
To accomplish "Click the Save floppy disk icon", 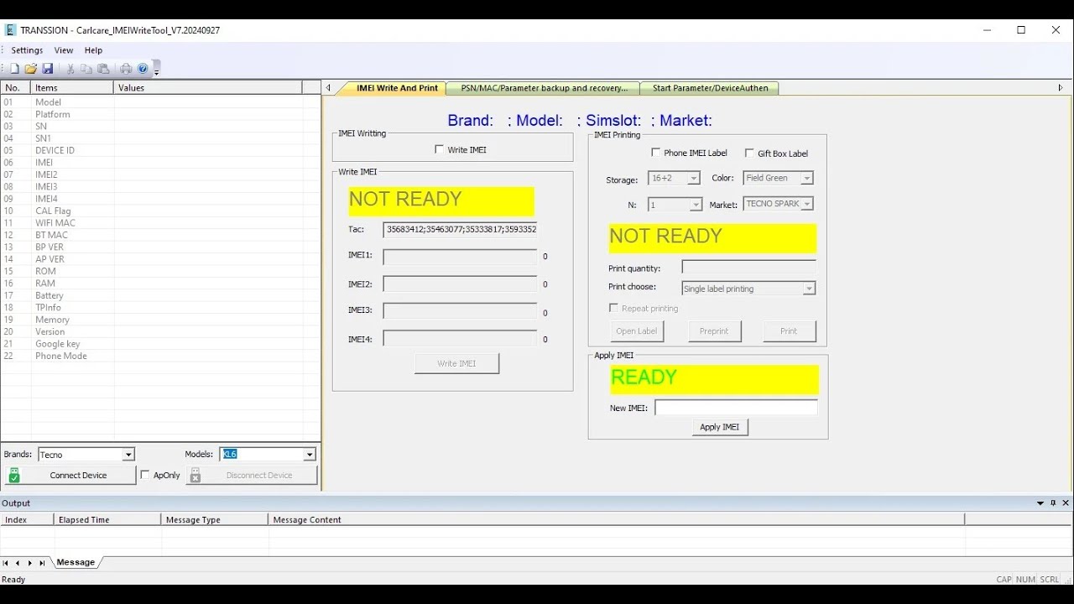I will tap(48, 69).
